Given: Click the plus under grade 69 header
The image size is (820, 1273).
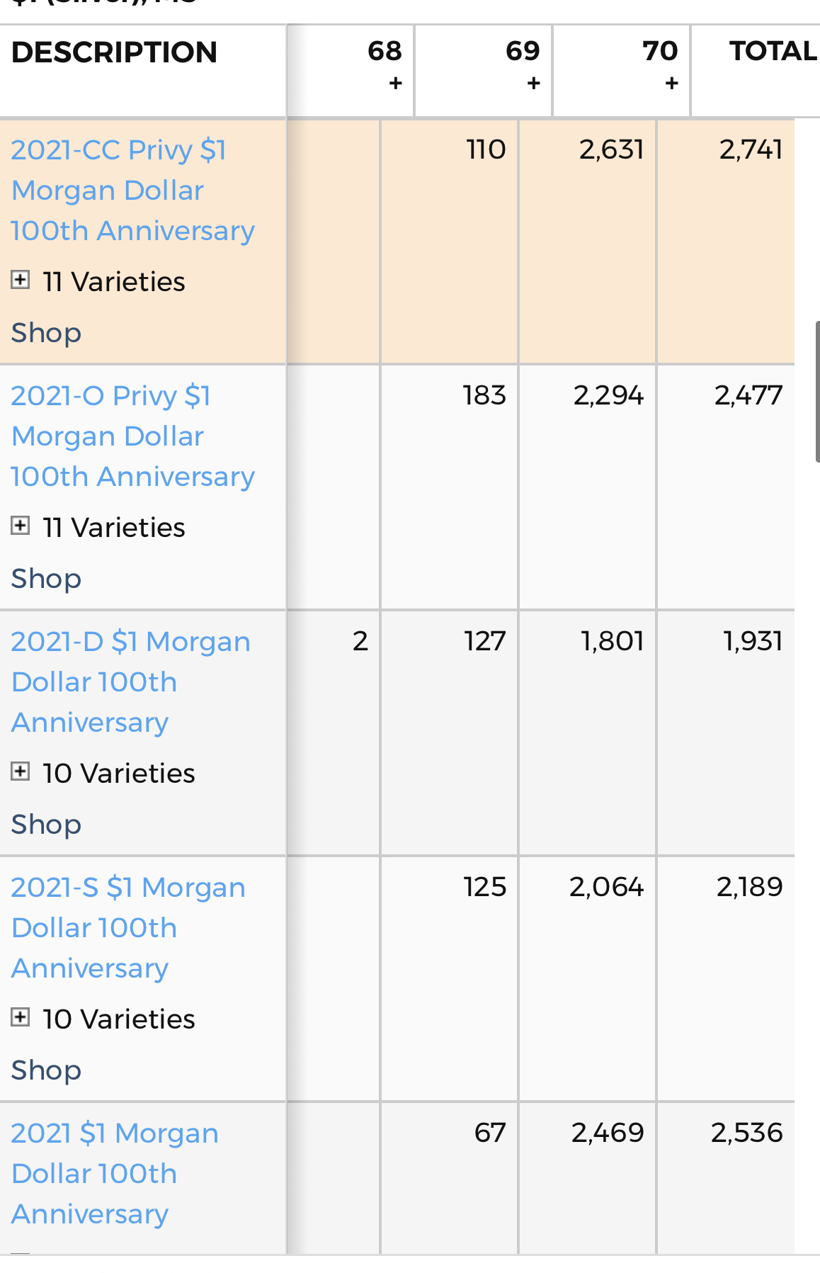Looking at the screenshot, I should 533,84.
